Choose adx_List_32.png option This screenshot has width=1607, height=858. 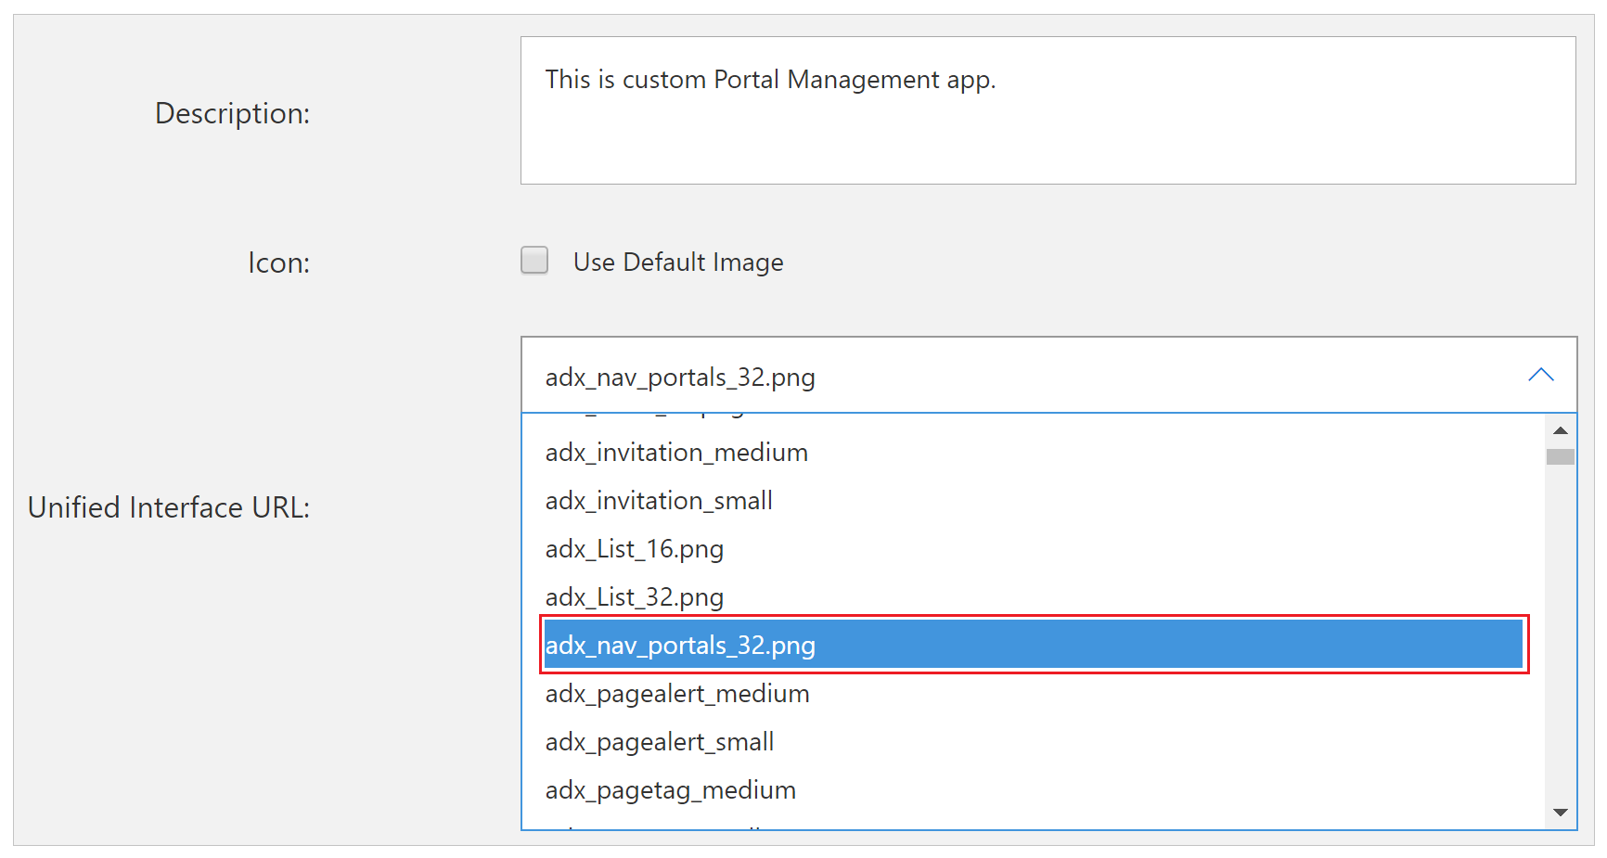click(x=1033, y=597)
